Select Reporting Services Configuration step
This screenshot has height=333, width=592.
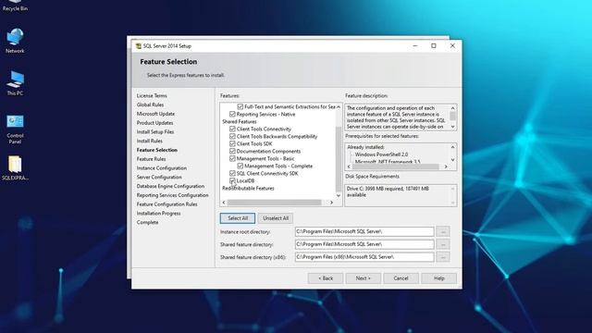[173, 195]
